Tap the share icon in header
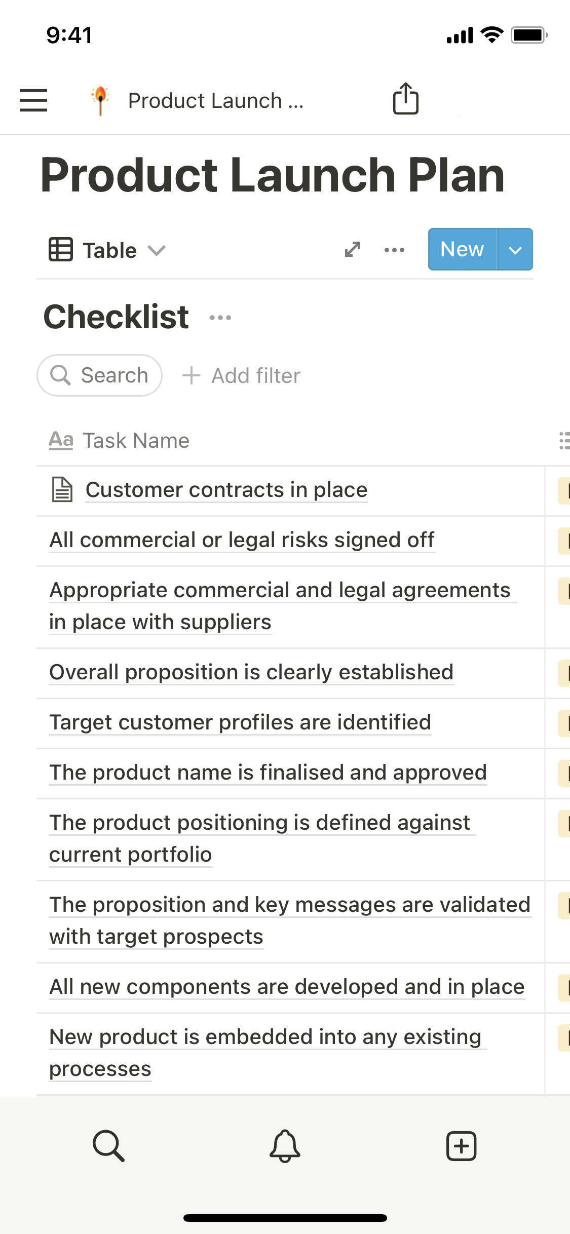Viewport: 570px width, 1234px height. click(x=405, y=99)
